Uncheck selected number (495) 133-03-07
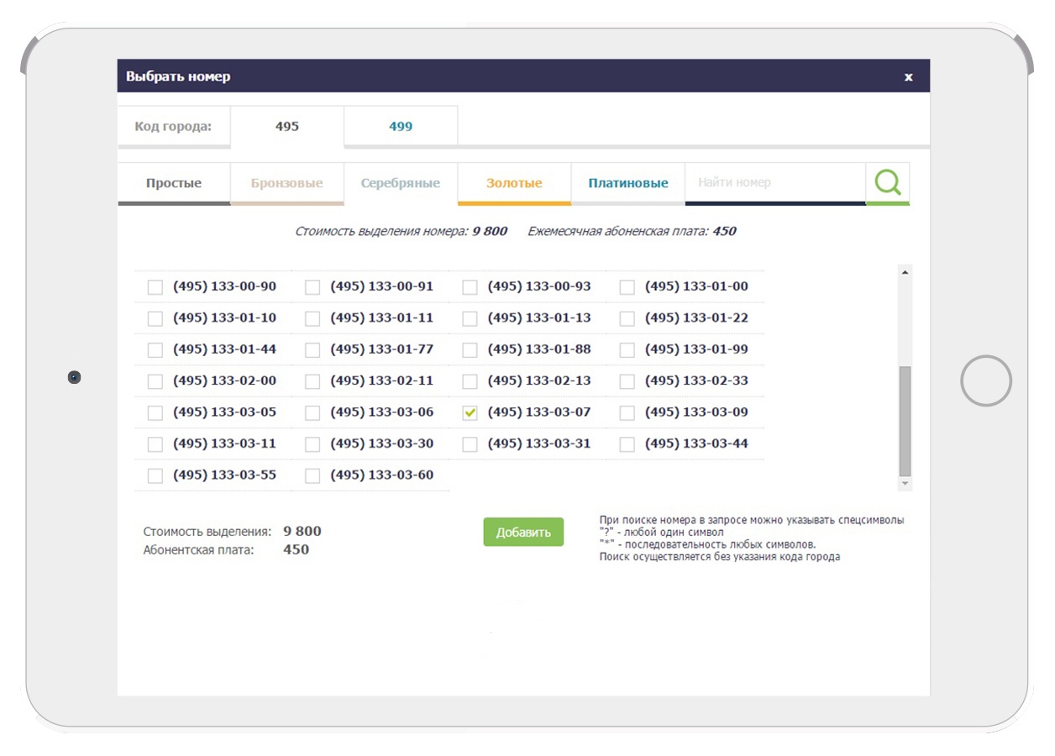Screen dimensions: 1055x756 click(470, 413)
